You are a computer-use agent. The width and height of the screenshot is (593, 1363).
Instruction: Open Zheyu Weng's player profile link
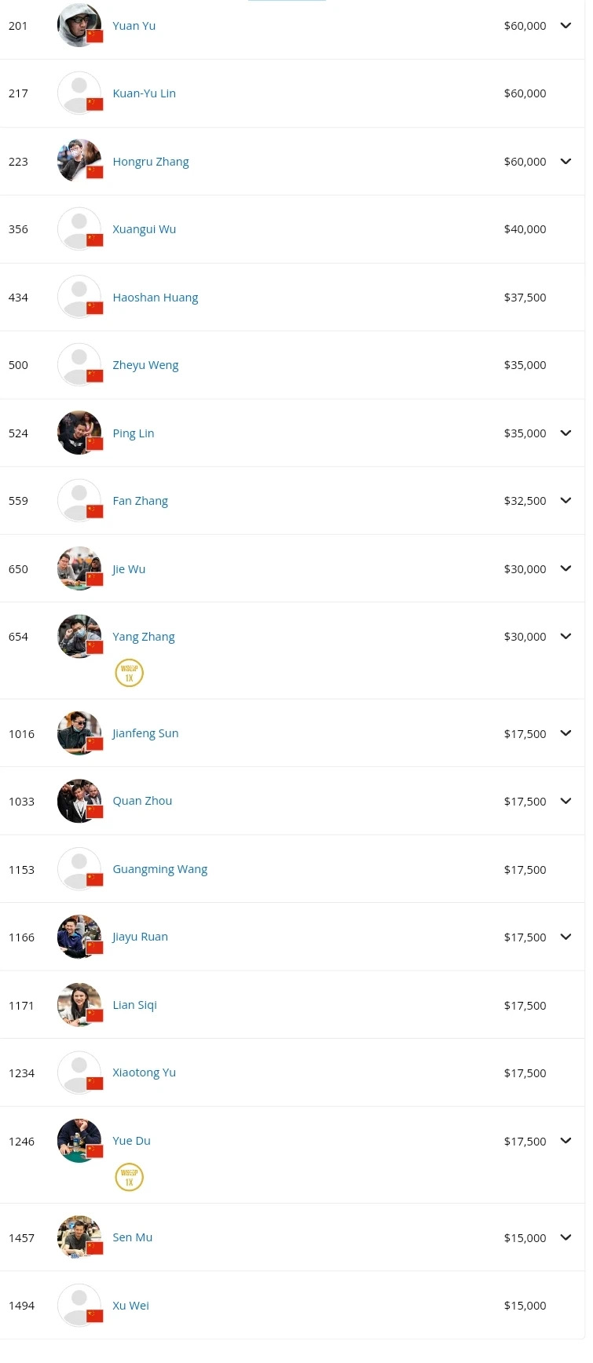click(x=145, y=365)
